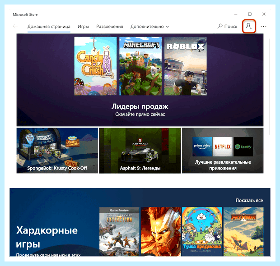Switch to the Развлечения tab
The width and height of the screenshot is (280, 266).
(x=110, y=27)
